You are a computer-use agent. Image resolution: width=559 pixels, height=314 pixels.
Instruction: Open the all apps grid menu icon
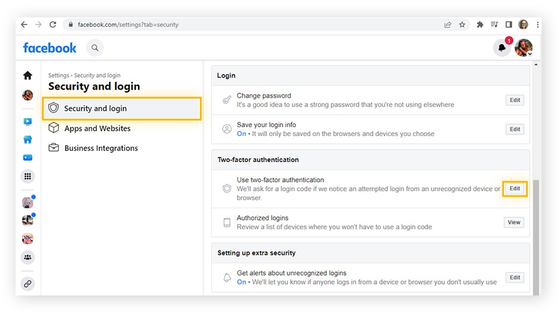(x=28, y=176)
